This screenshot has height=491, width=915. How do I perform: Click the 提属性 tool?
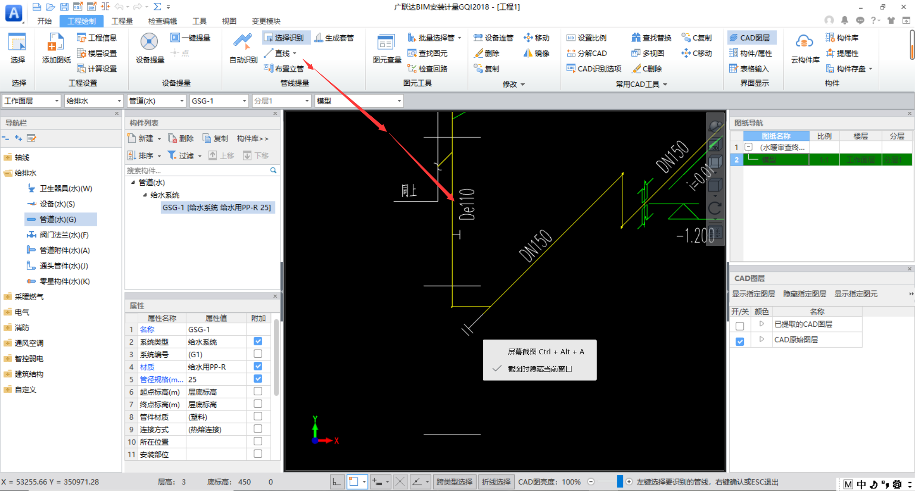click(842, 53)
